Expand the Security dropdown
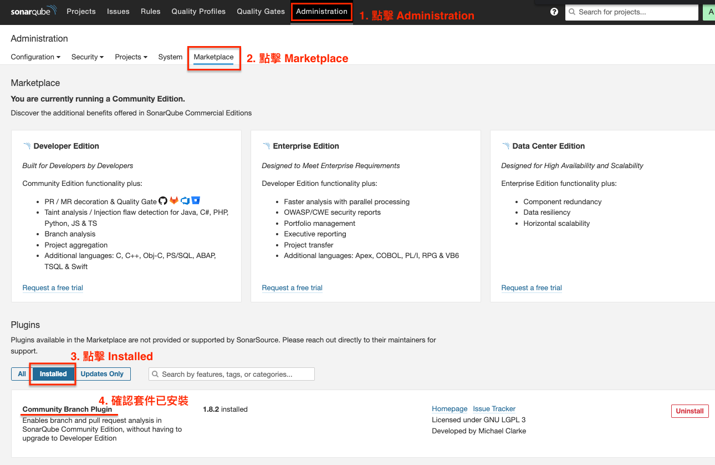715x465 pixels. click(x=87, y=57)
